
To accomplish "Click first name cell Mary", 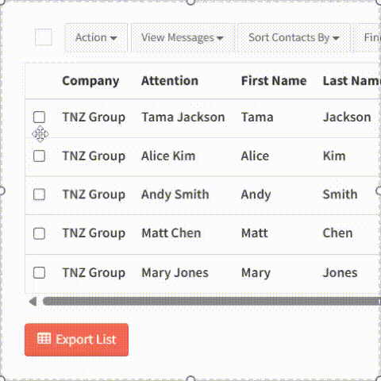I will point(256,273).
